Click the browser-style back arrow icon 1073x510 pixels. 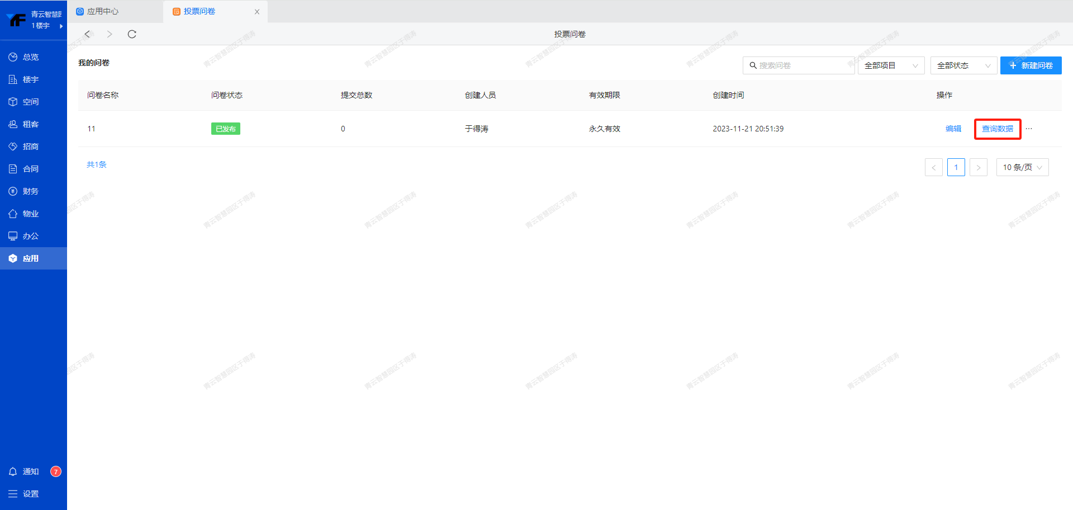pyautogui.click(x=87, y=34)
